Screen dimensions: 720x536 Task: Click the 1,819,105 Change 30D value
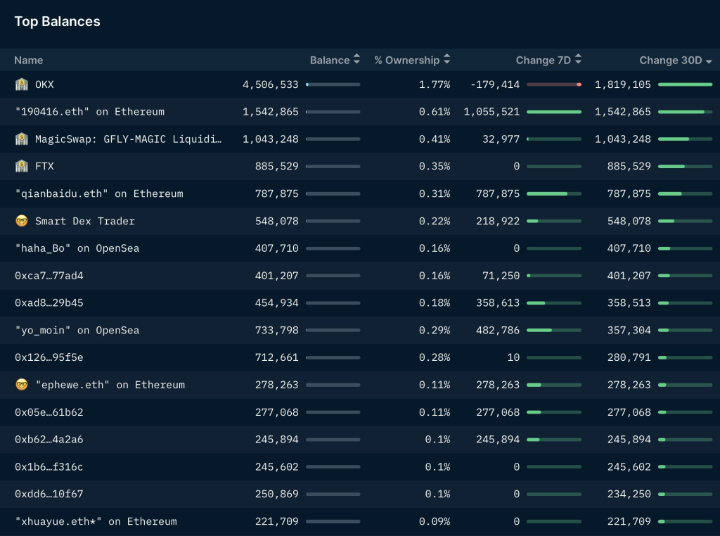pos(623,84)
